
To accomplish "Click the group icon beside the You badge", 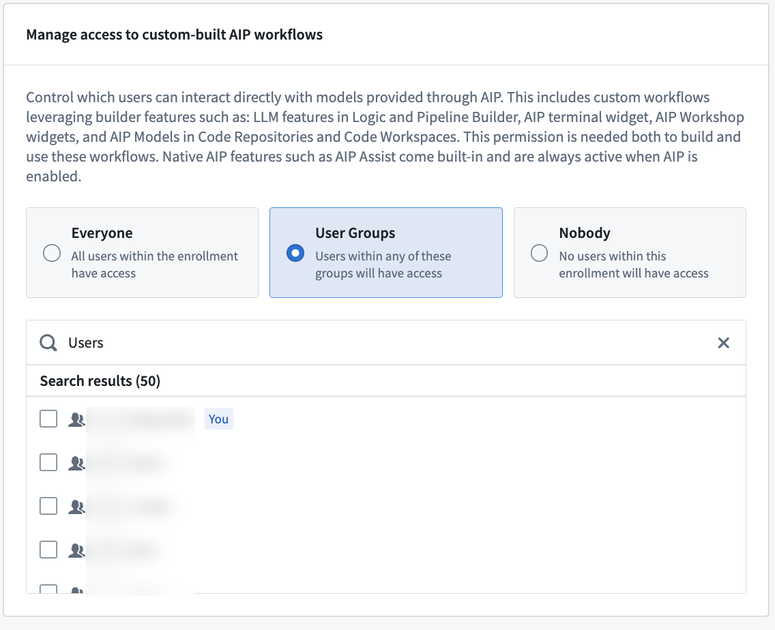I will pyautogui.click(x=76, y=419).
